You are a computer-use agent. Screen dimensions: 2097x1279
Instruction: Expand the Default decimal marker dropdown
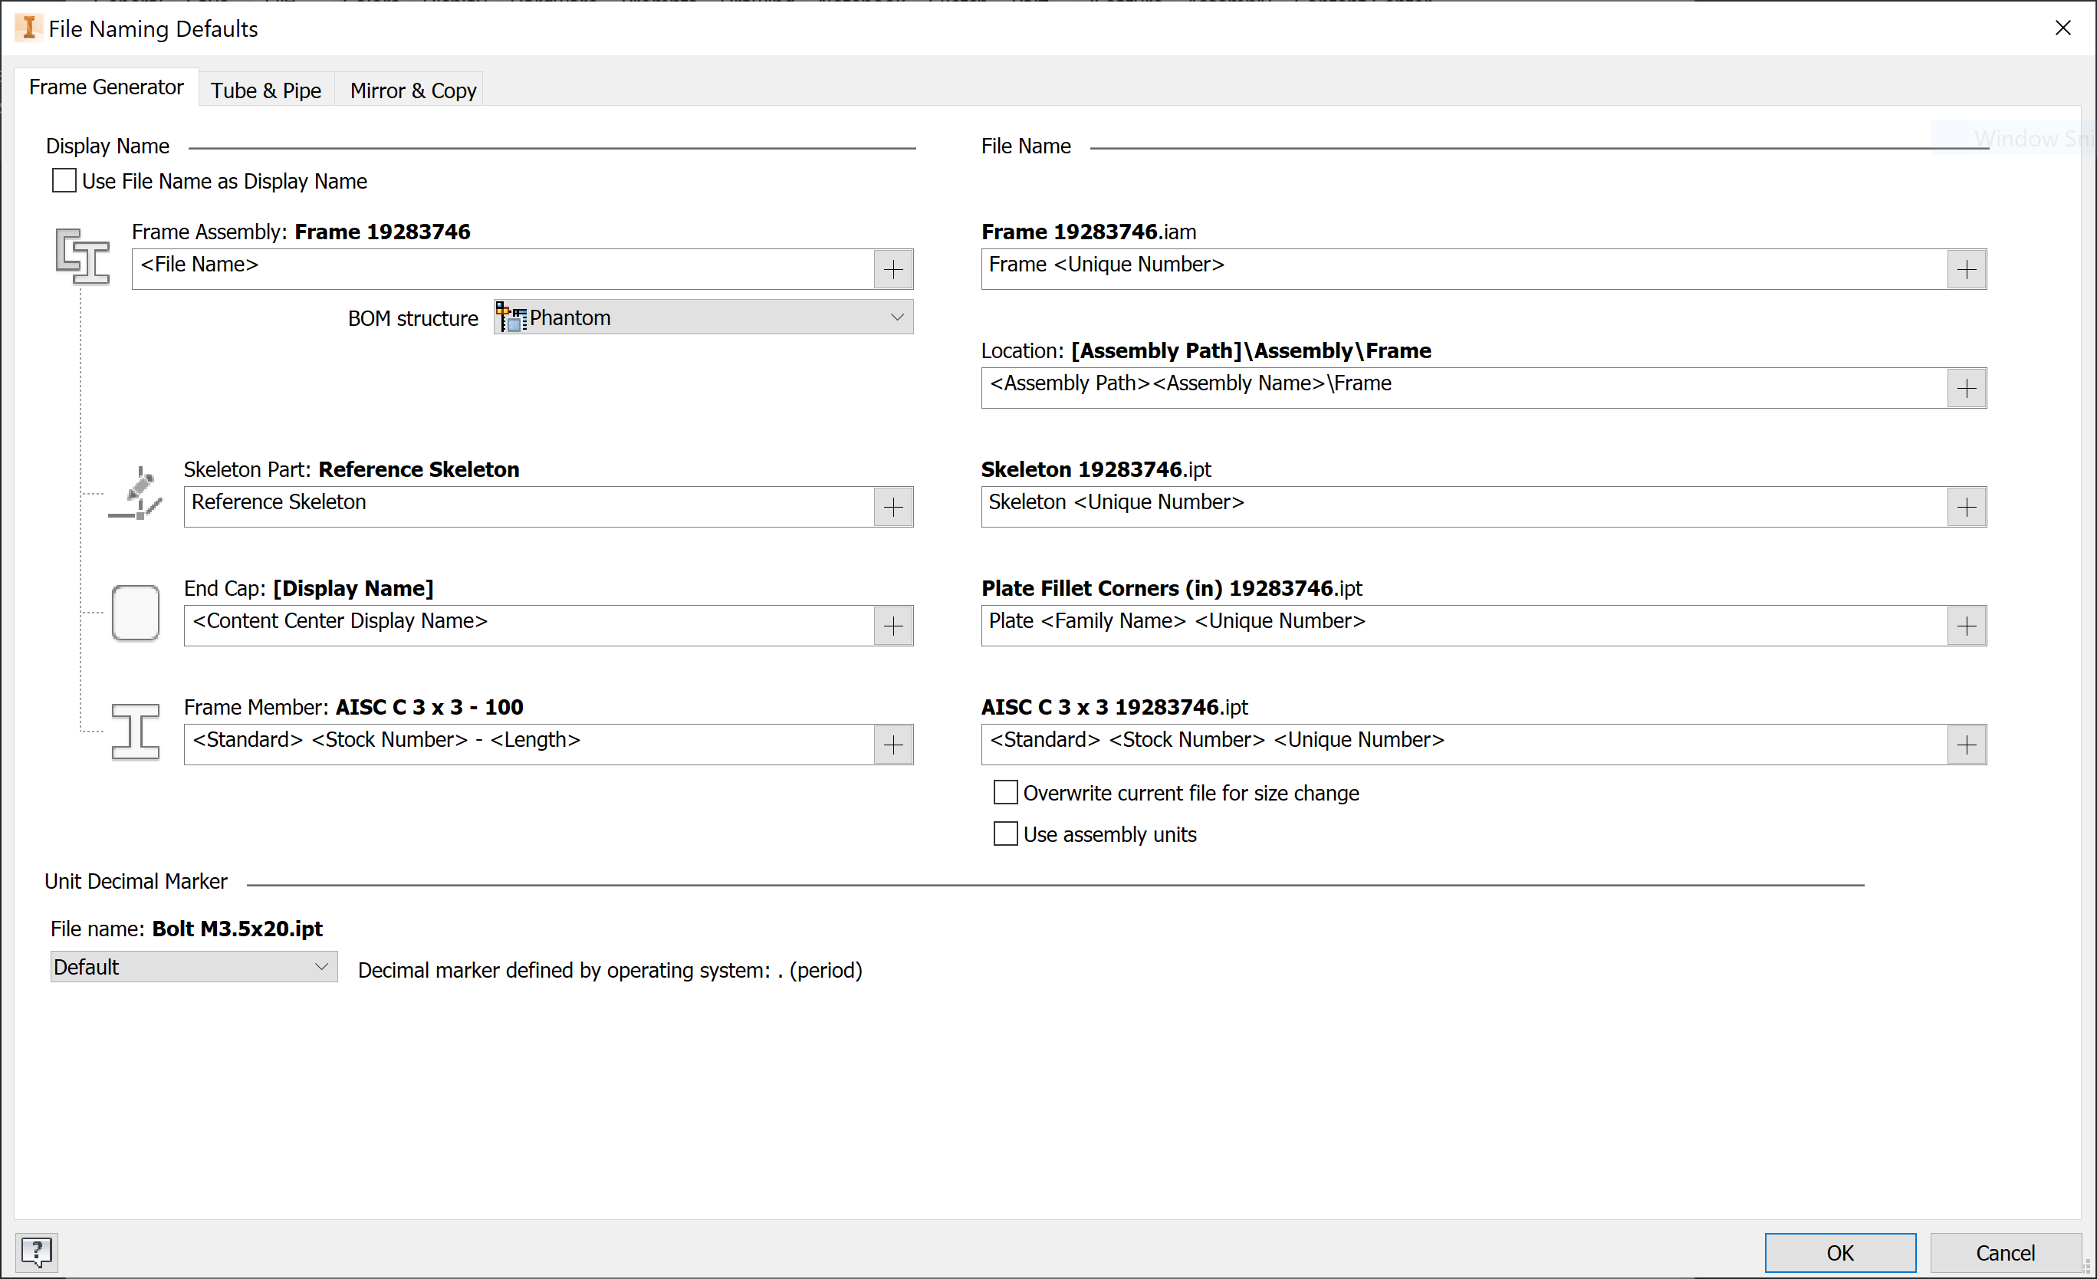click(193, 967)
